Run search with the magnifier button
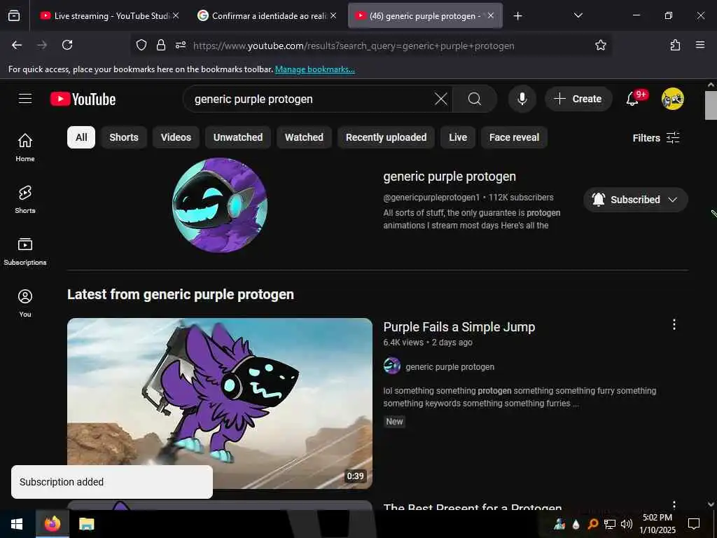717x538 pixels. click(x=475, y=99)
